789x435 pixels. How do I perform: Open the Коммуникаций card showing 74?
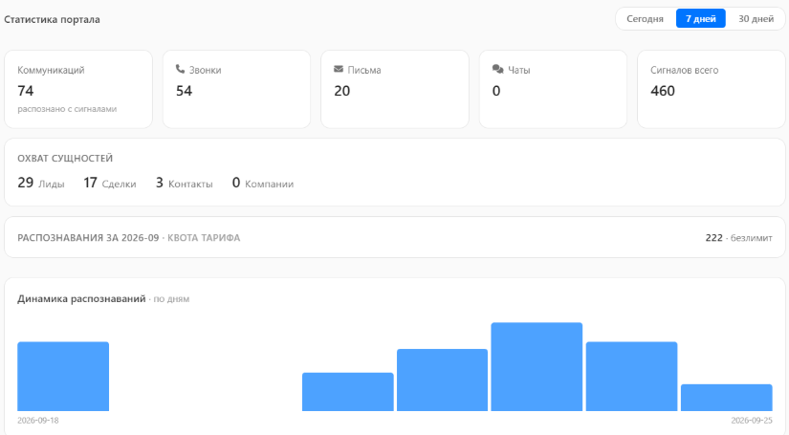78,89
